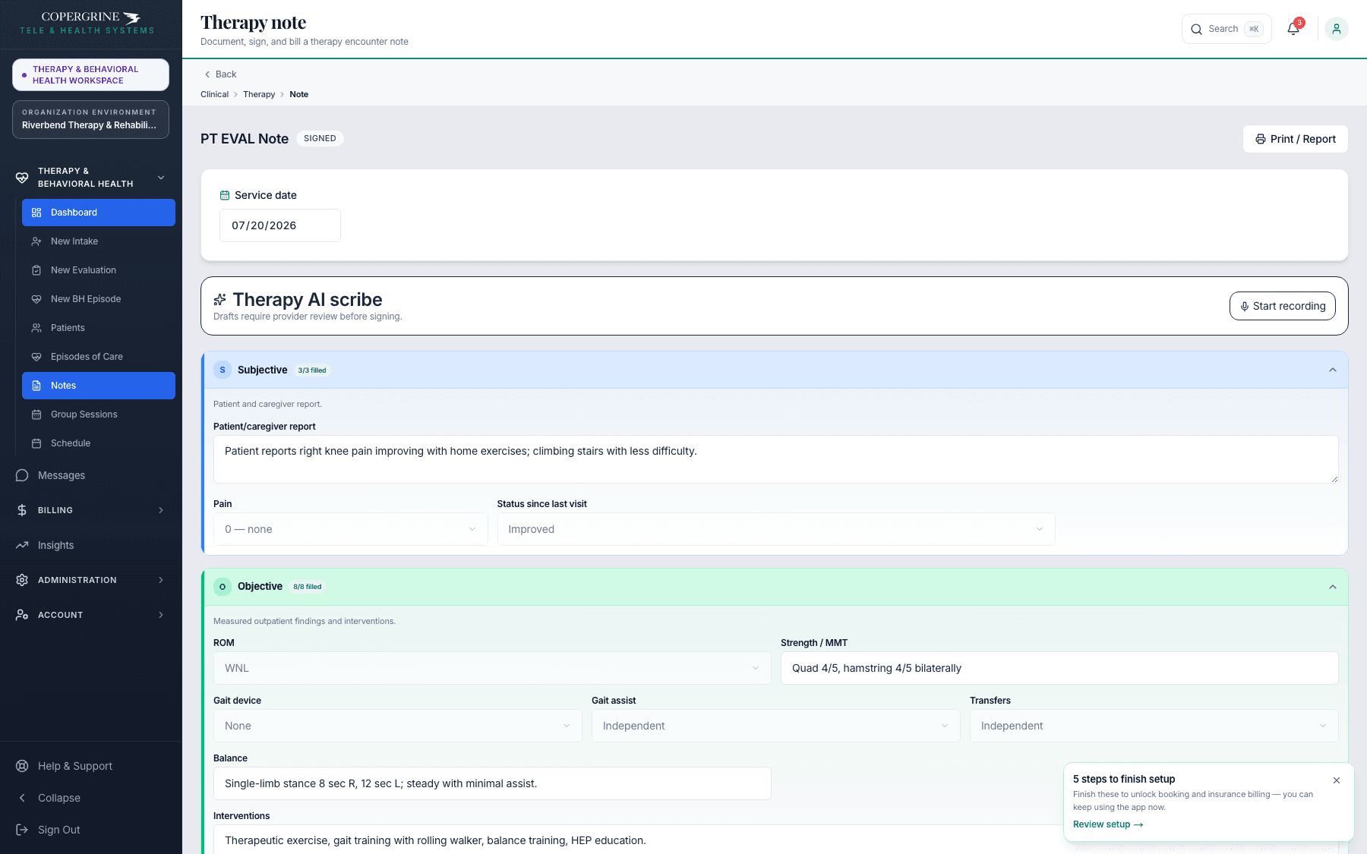Click the Service date field
This screenshot has height=854, width=1367.
[280, 225]
